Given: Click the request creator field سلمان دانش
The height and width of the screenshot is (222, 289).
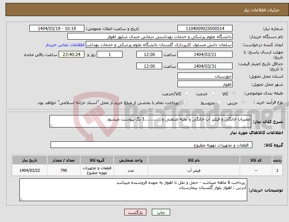Looking at the screenshot, I should coord(159,45).
